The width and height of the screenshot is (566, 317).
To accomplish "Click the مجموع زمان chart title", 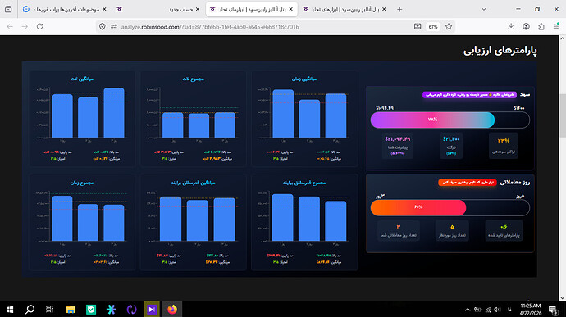I will (x=82, y=183).
